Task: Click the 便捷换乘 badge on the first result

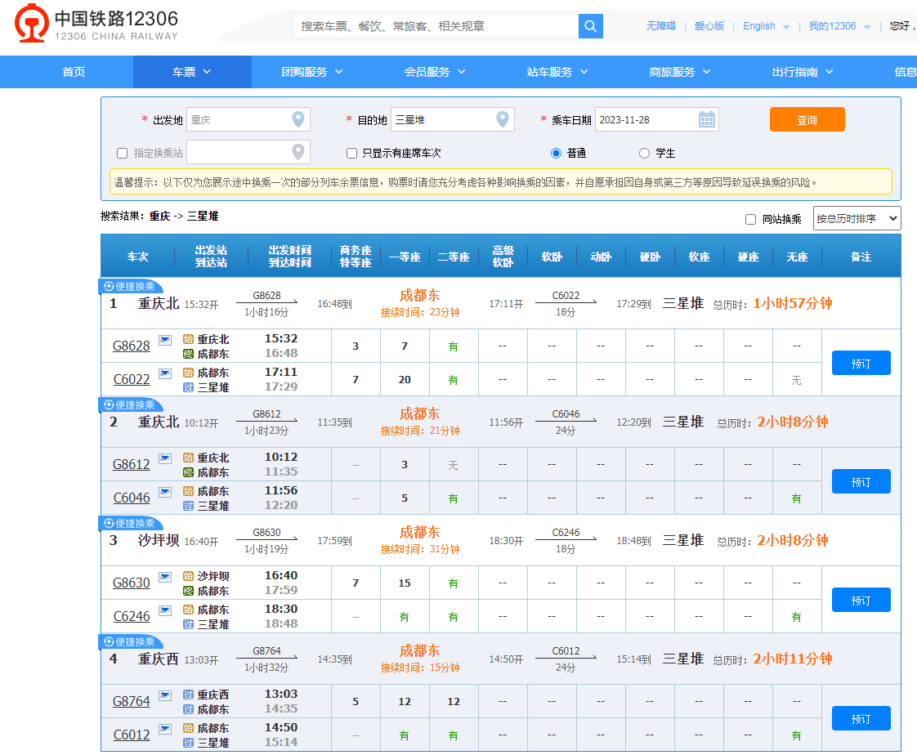Action: (x=130, y=287)
